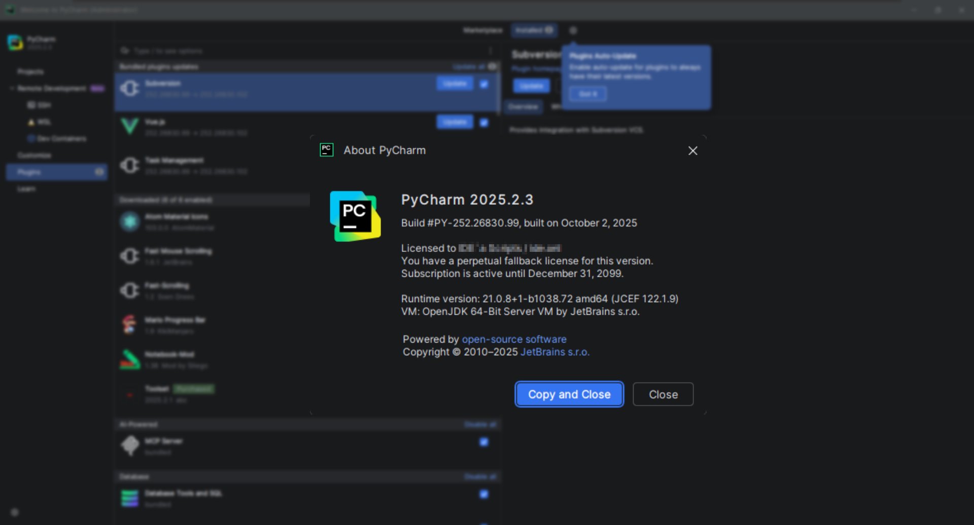Follow the JetBrains s.r.o. link
974x525 pixels.
[554, 352]
